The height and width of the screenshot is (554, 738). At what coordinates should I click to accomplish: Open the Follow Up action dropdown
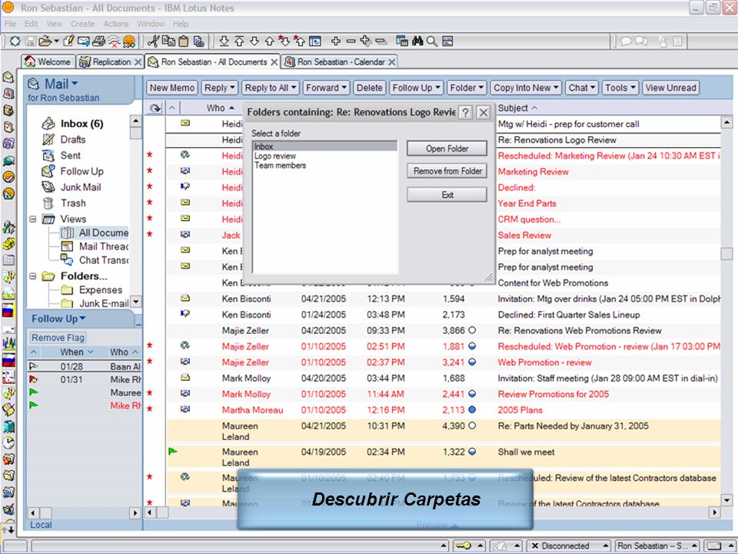(x=416, y=88)
